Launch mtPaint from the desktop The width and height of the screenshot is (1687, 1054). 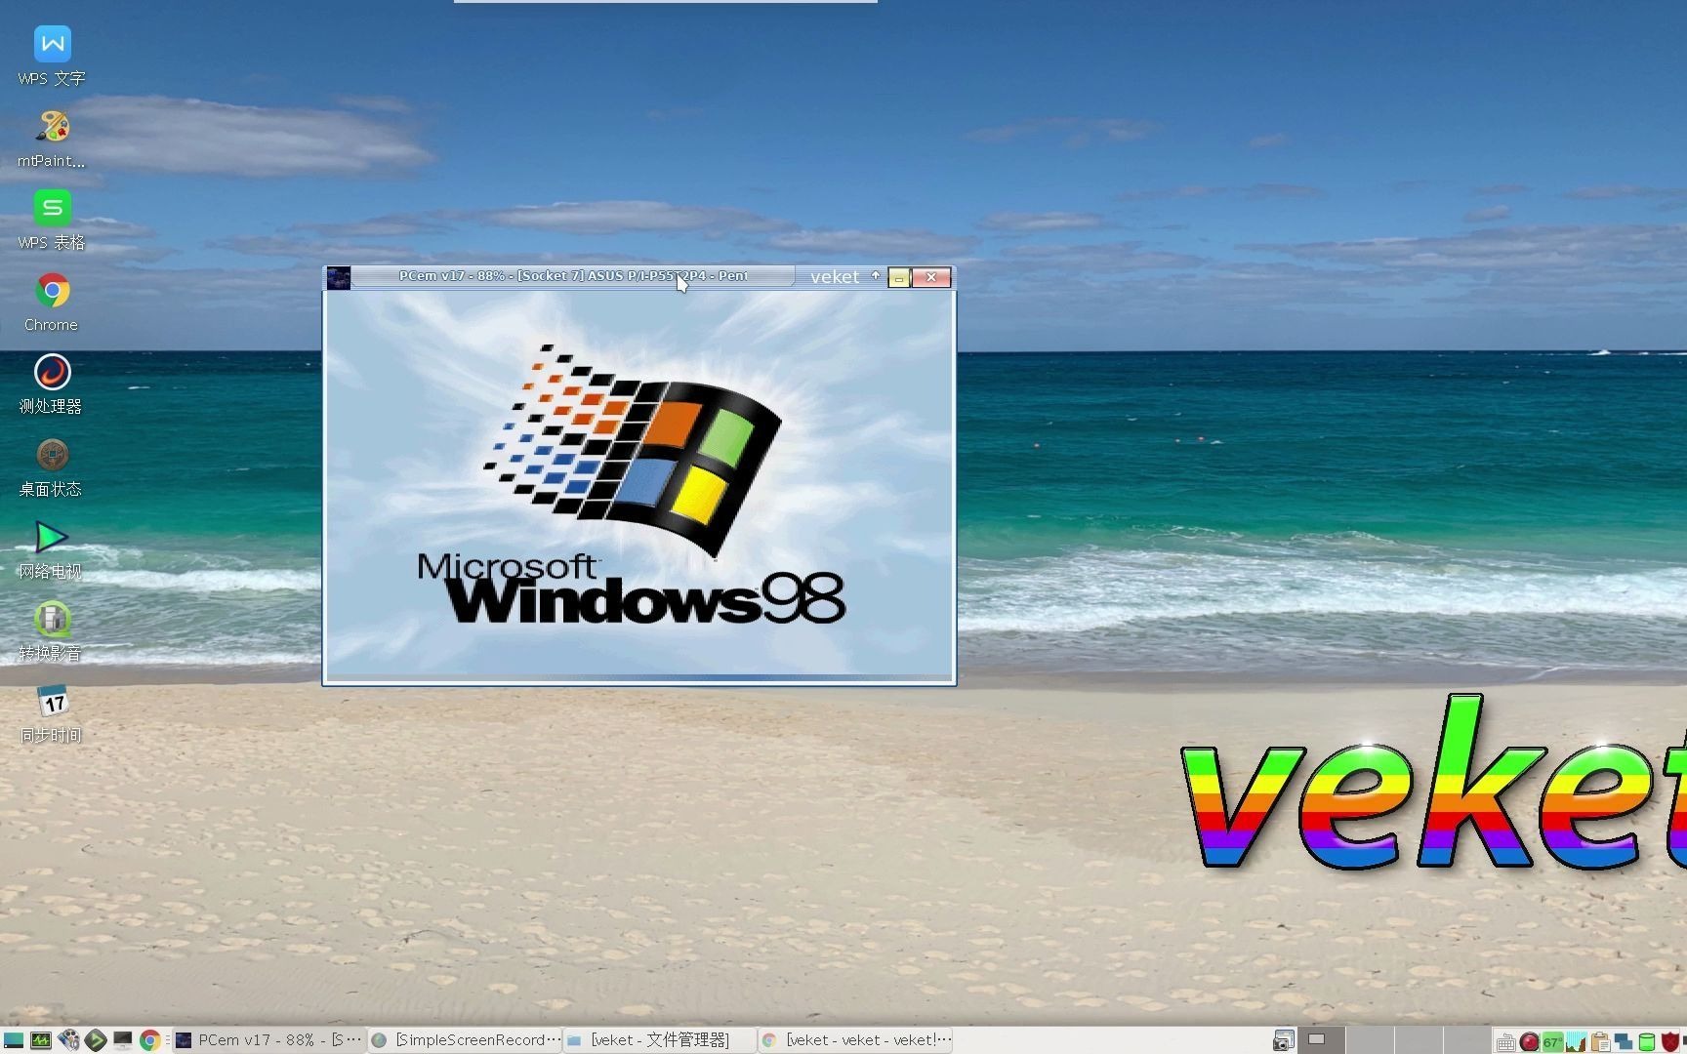[x=52, y=140]
